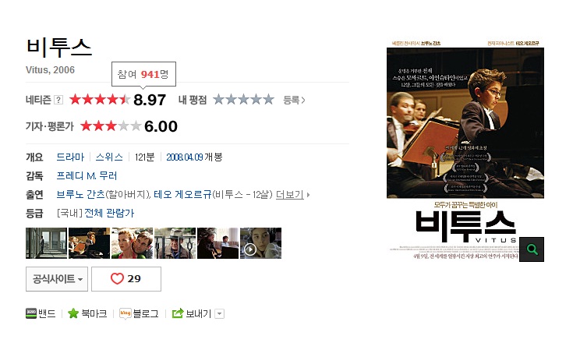Open director 프레디 M. 무러 page
Viewport: 573px width, 350px height.
(x=87, y=175)
